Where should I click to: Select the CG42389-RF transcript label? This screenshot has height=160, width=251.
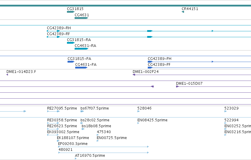[x=58, y=34]
